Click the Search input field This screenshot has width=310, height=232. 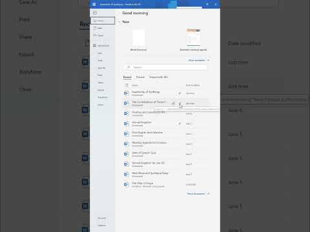click(x=165, y=67)
